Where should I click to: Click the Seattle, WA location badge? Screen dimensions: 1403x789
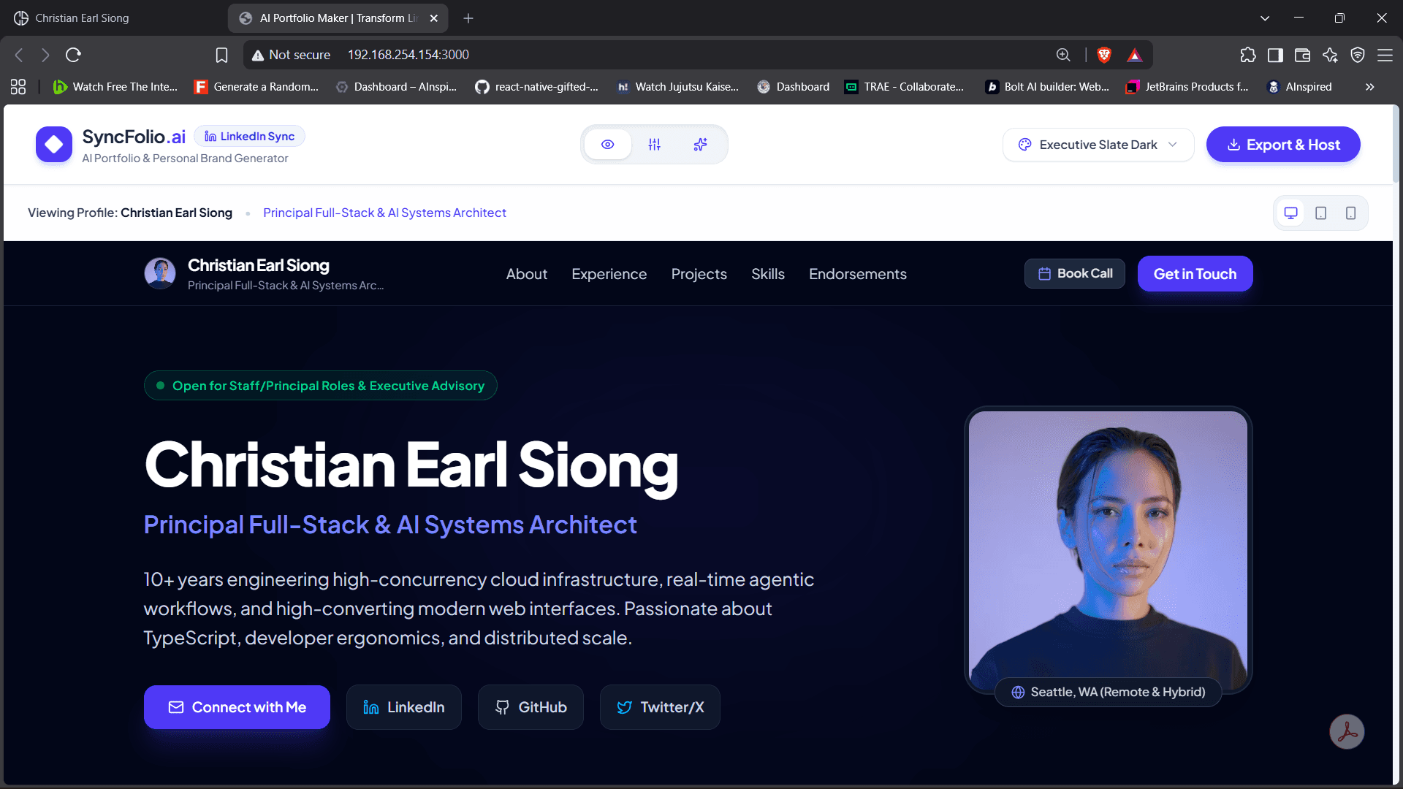(1109, 693)
